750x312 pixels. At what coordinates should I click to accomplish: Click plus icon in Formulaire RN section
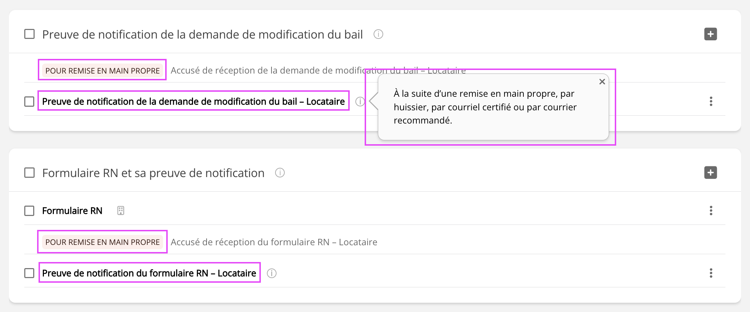click(710, 173)
